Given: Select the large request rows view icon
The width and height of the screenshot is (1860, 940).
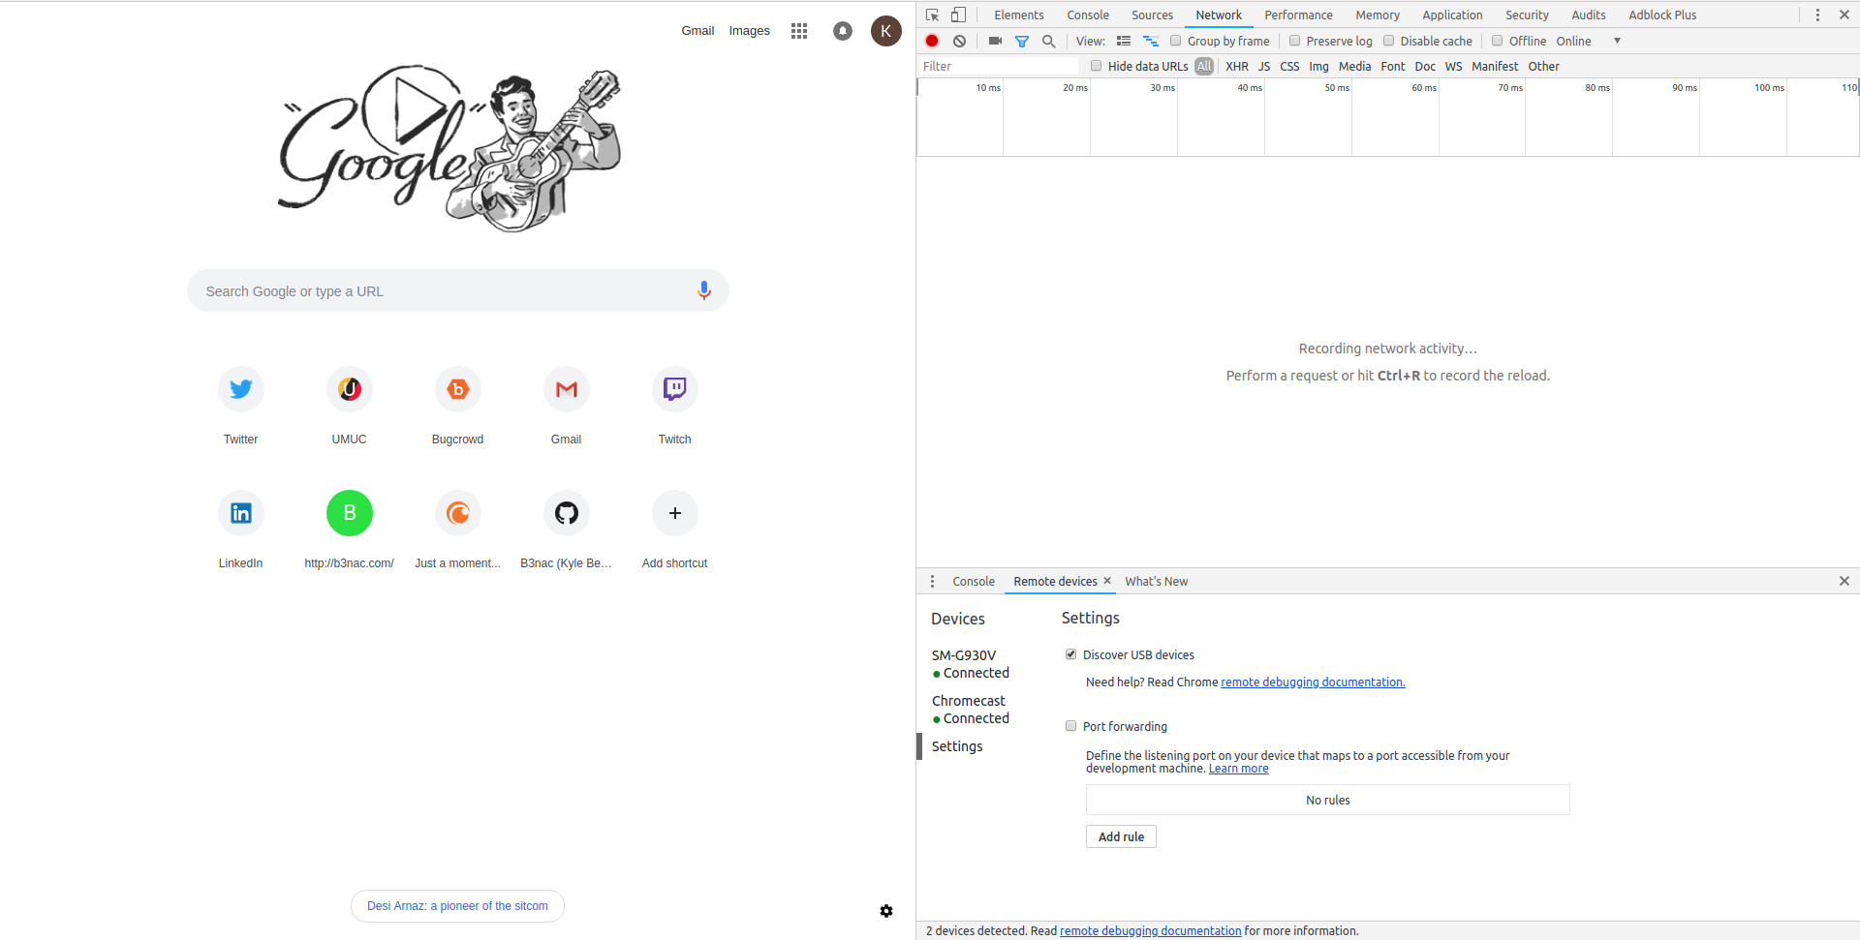Looking at the screenshot, I should click(x=1124, y=41).
